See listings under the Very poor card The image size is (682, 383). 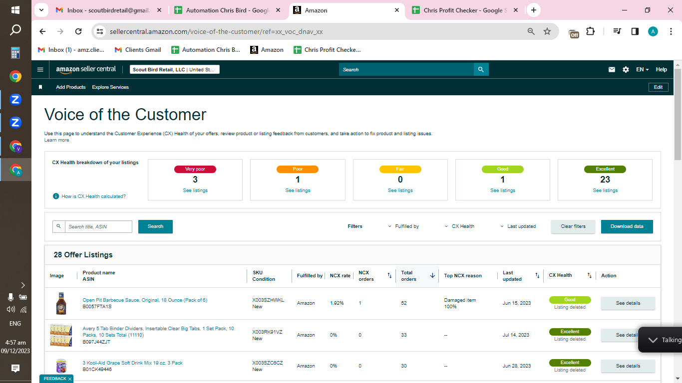195,191
